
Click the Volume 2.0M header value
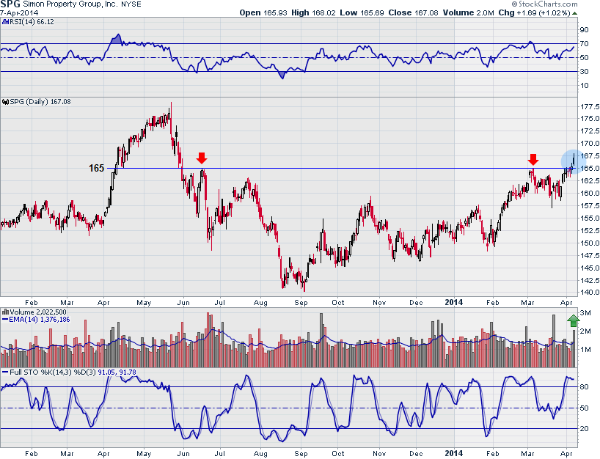click(x=469, y=12)
